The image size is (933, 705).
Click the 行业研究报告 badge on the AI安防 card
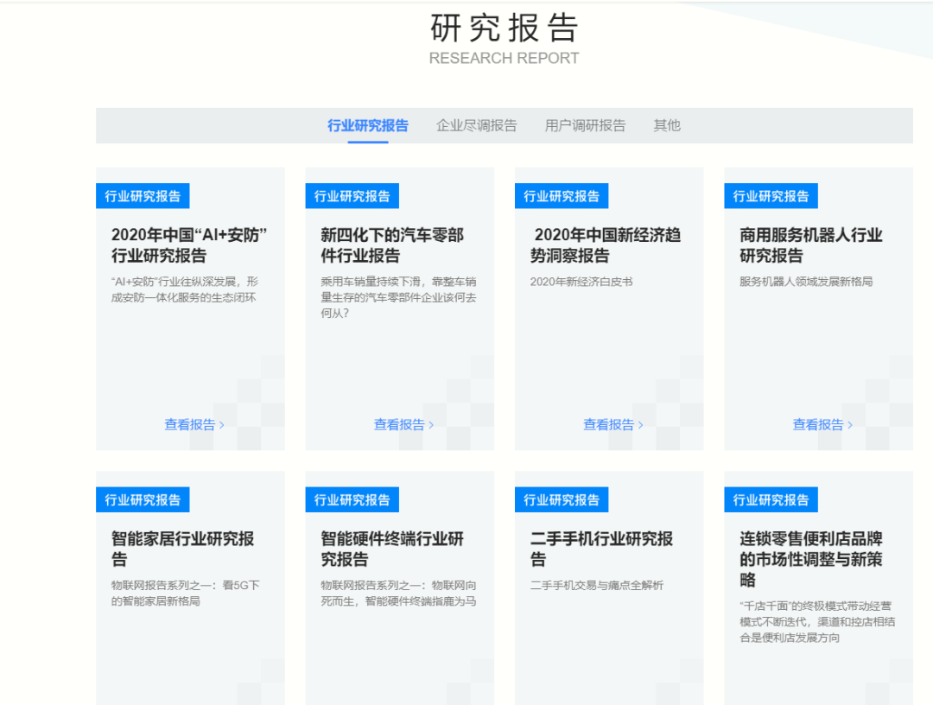click(143, 195)
